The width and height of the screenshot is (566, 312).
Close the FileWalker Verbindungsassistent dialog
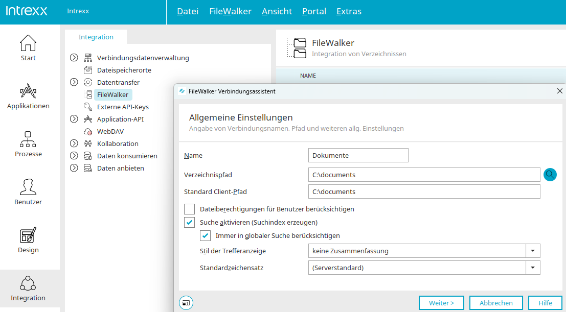tap(560, 91)
